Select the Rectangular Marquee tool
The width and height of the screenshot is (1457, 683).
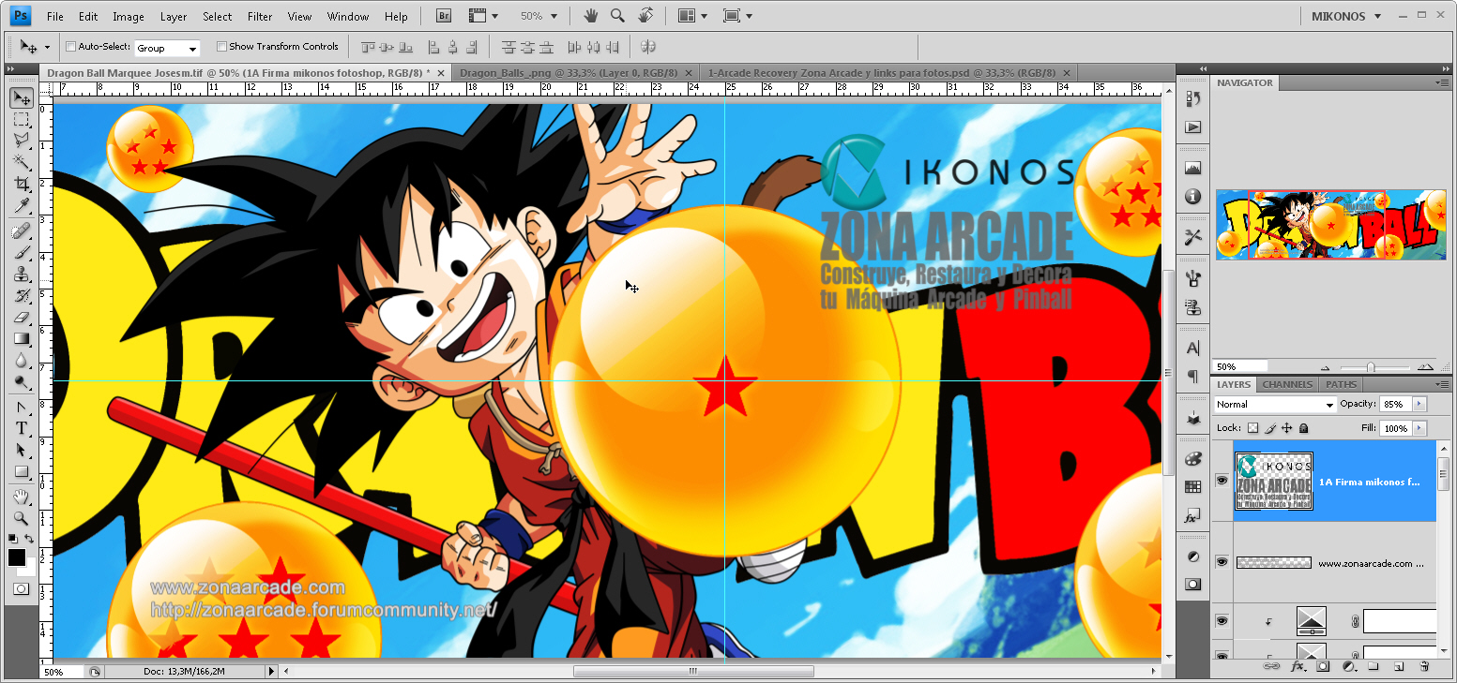22,120
